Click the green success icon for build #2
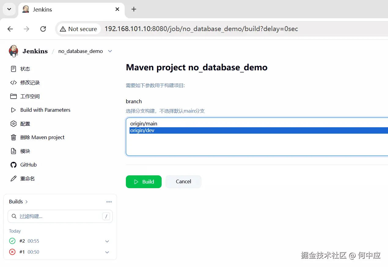 coord(12,241)
